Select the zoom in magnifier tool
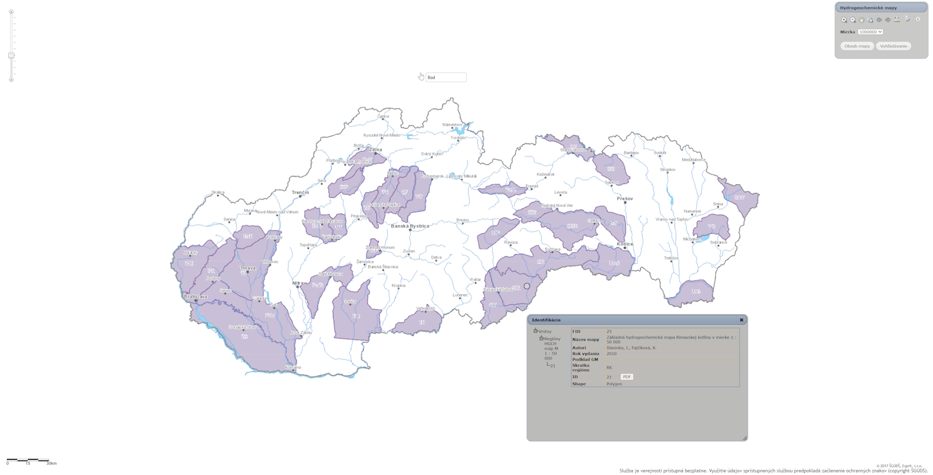Screen dimensions: 933x475 (x=844, y=19)
